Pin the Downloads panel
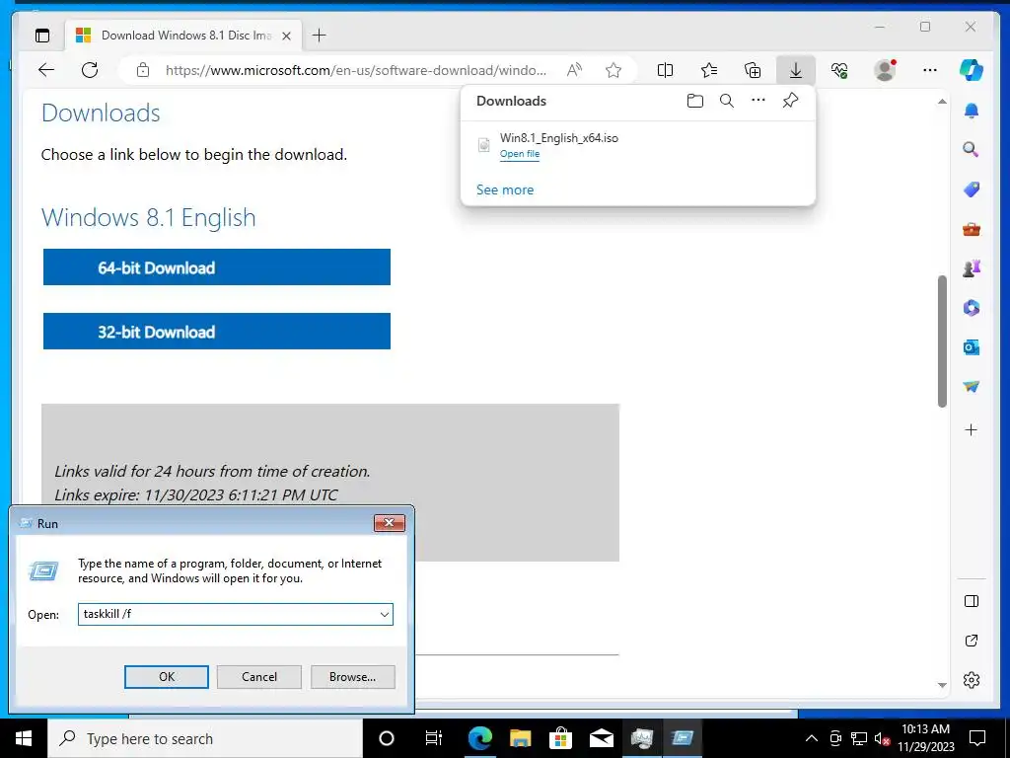 [x=790, y=101]
